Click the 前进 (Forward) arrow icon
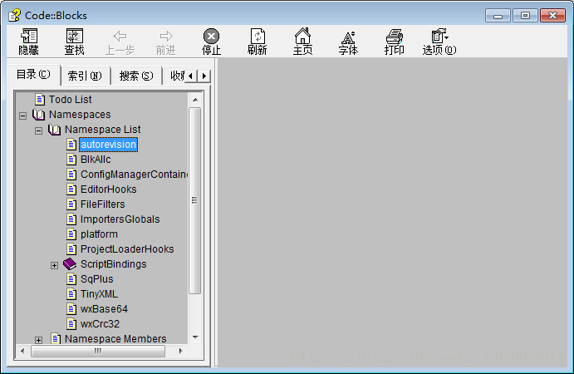574x374 pixels. (x=166, y=36)
